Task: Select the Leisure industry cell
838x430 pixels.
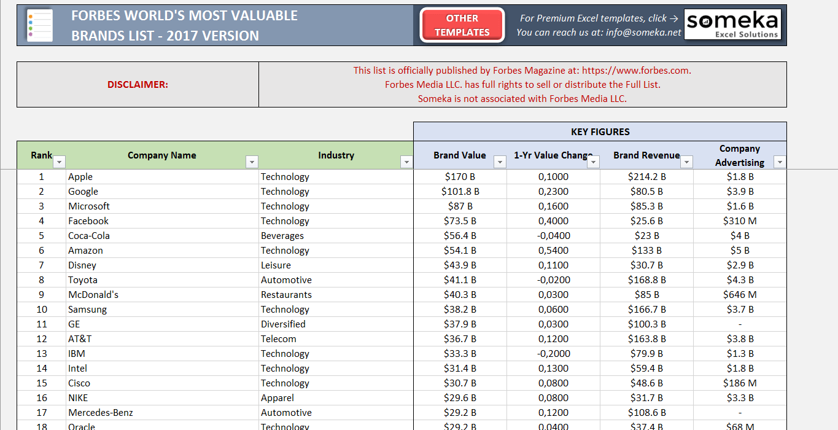Action: tap(336, 265)
